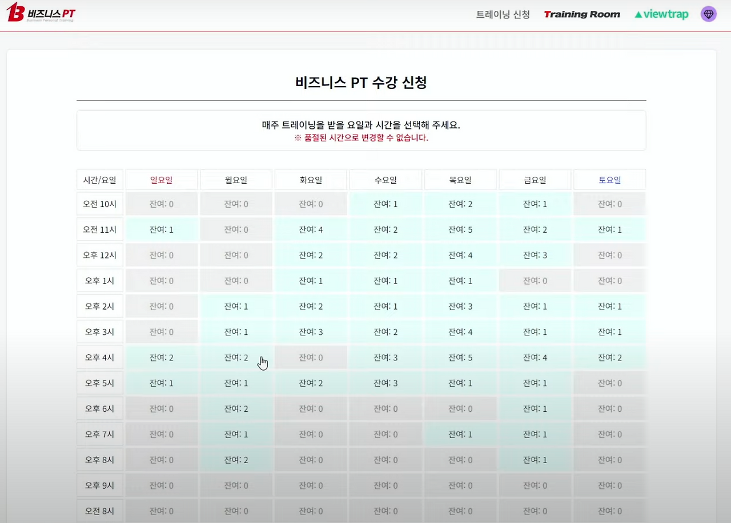Choose 수요일 오후 12시 slot
This screenshot has height=523, width=731.
point(385,256)
